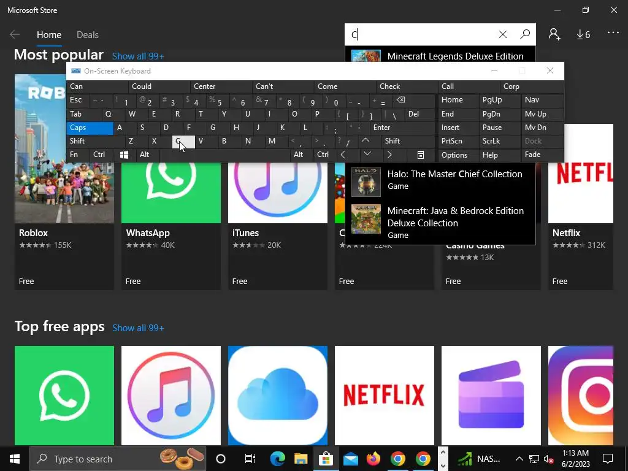This screenshot has height=471, width=628.
Task: Click the Esc key on keyboard
Action: coord(78,100)
